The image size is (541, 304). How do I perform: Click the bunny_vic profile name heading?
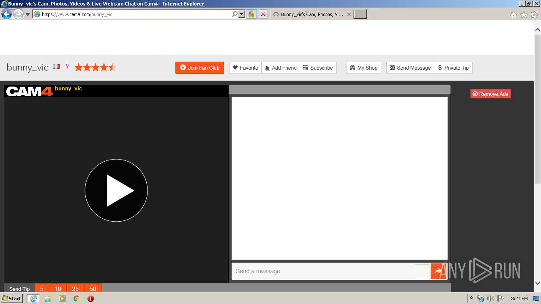27,68
